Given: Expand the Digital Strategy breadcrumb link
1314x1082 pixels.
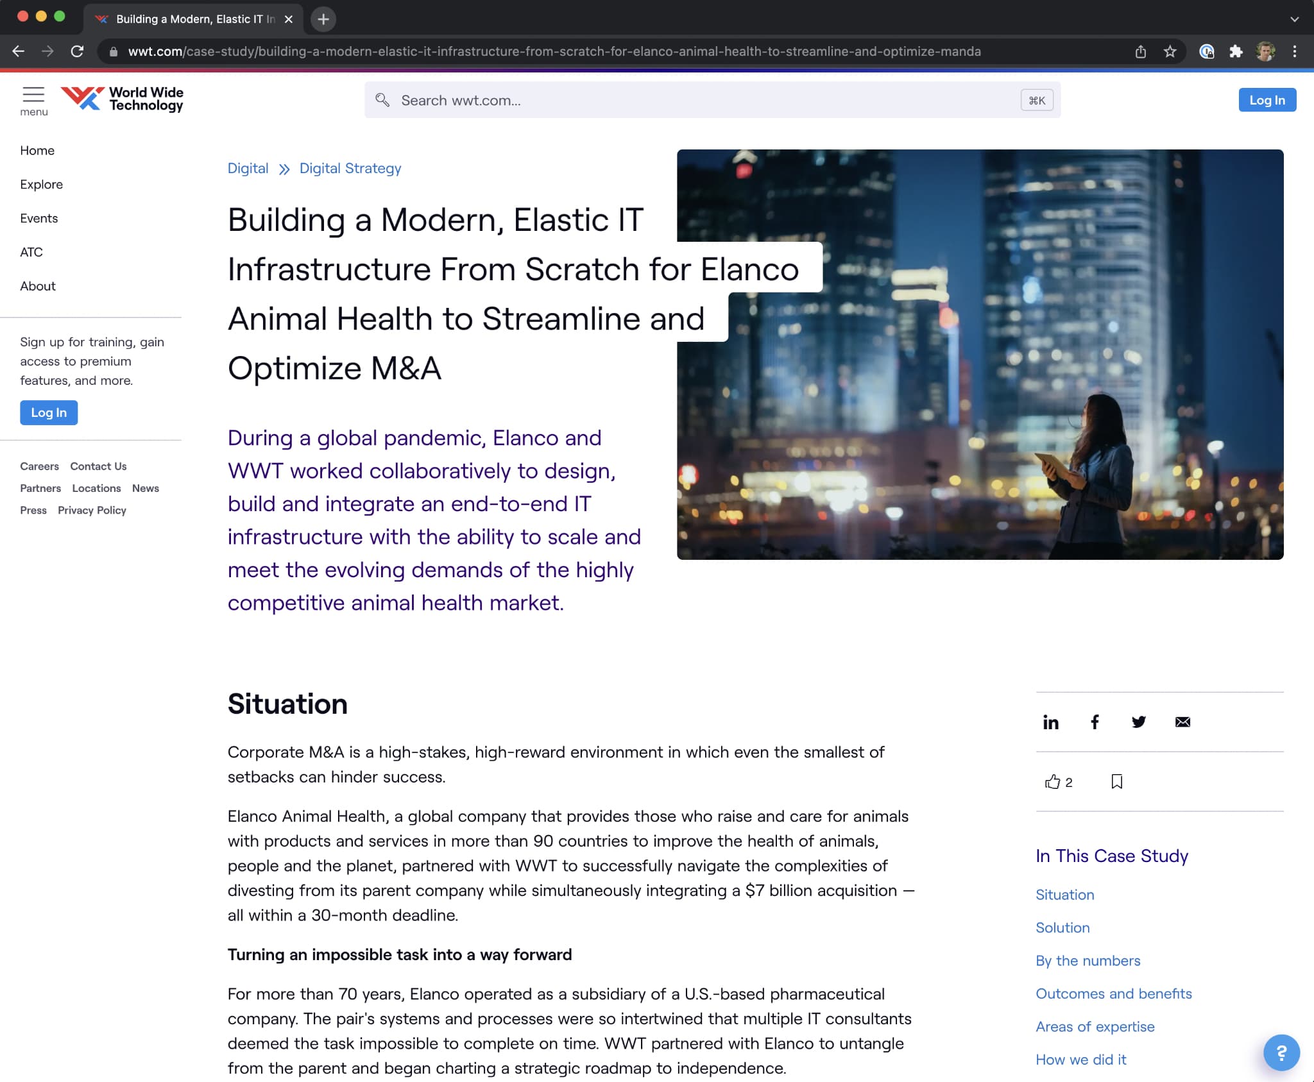Looking at the screenshot, I should point(350,168).
